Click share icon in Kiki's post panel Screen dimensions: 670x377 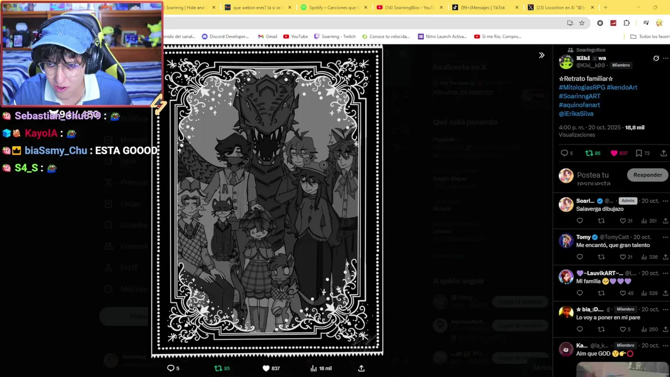(664, 153)
